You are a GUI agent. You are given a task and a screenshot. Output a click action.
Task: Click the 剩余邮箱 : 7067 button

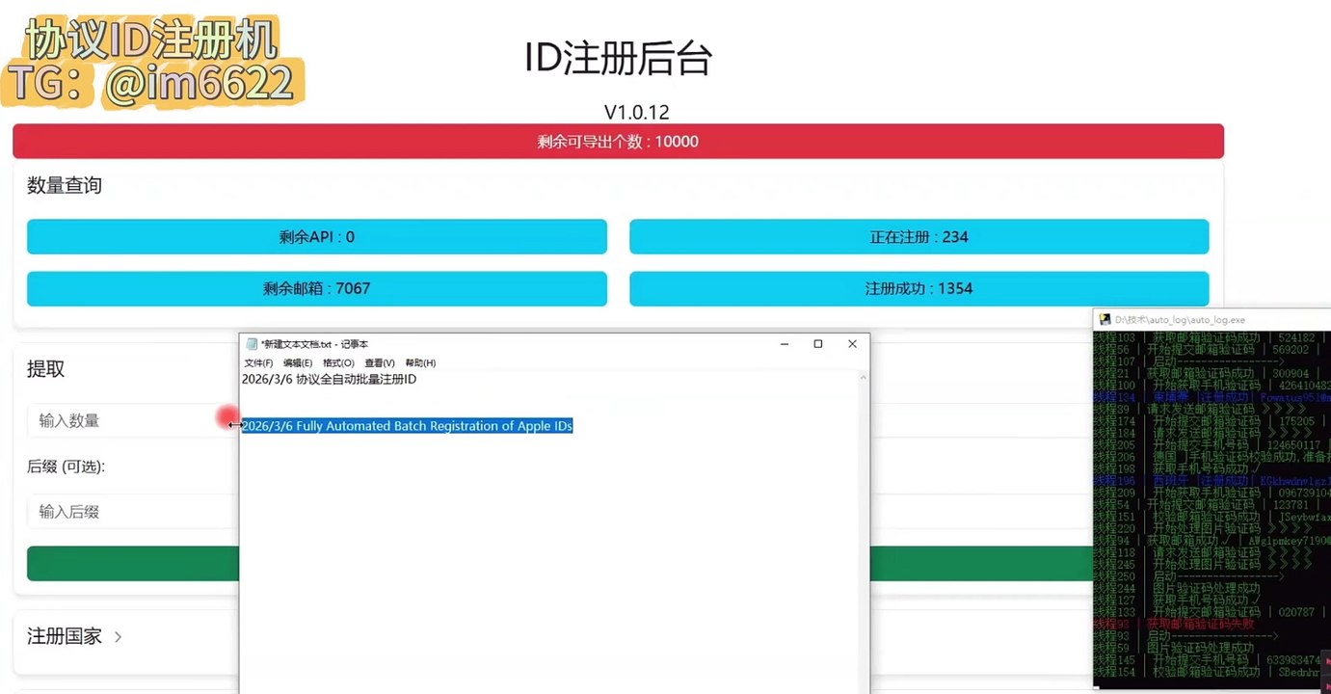[317, 288]
